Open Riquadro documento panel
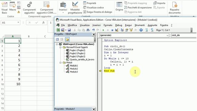197x111 pixels. [x=175, y=8]
